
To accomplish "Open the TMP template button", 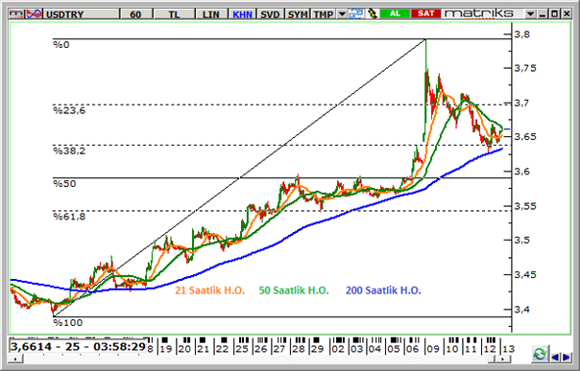I will click(324, 14).
